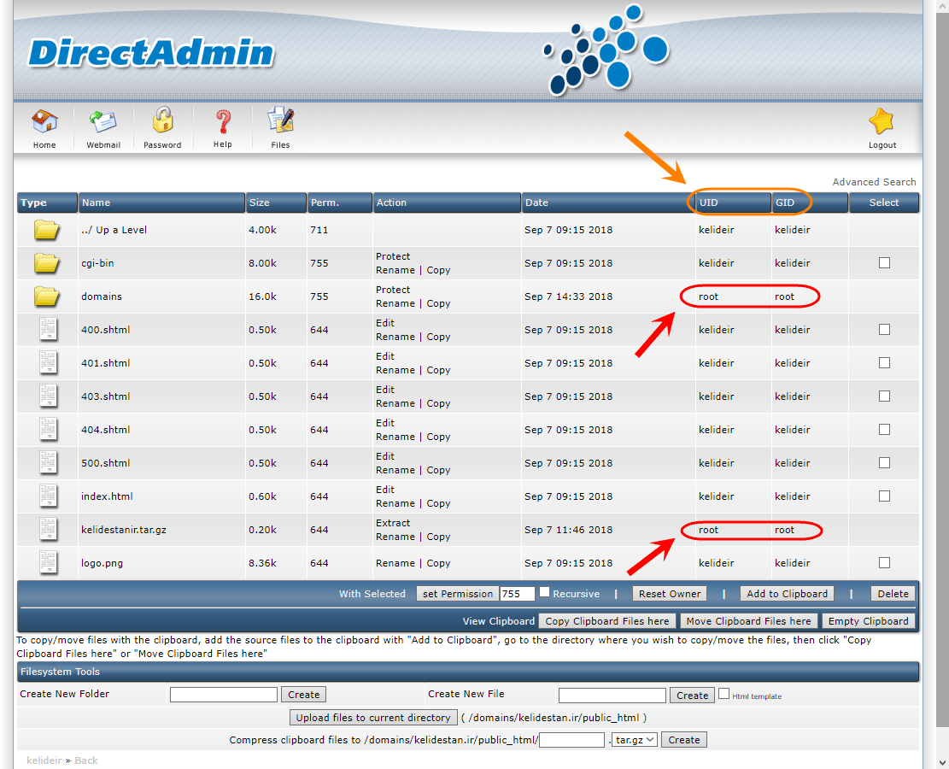This screenshot has width=949, height=769.
Task: Click Create button for new file
Action: (x=693, y=696)
